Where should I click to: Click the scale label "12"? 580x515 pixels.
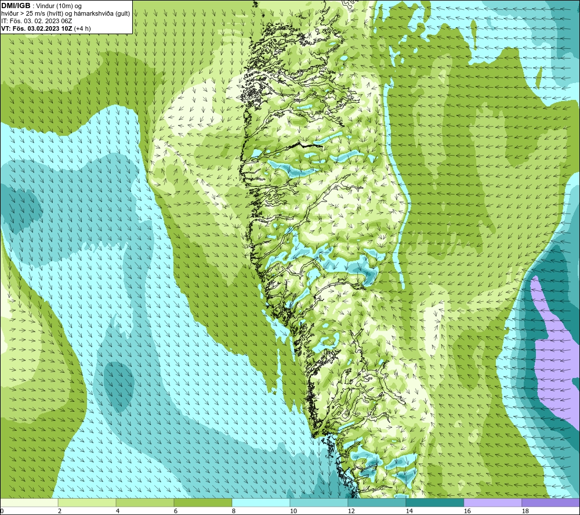click(351, 512)
